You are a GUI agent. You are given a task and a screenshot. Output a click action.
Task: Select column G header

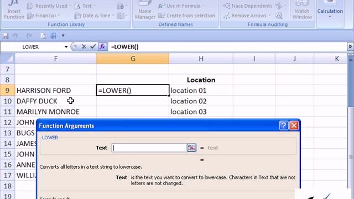[133, 59]
